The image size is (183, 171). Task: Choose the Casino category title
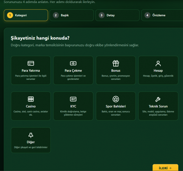pos(31,106)
